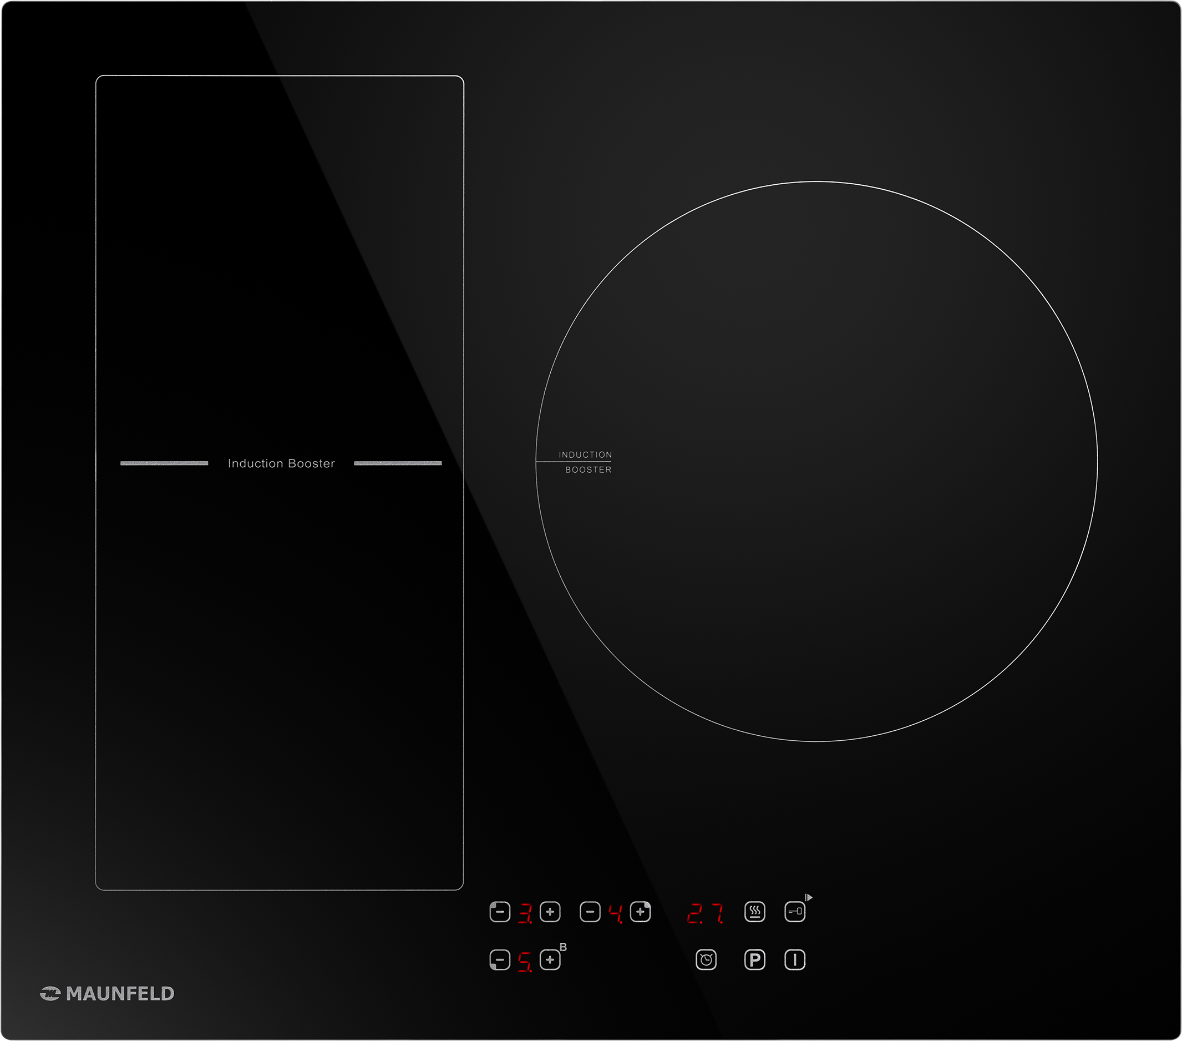Click the Induction Booster label on flex zone
The height and width of the screenshot is (1041, 1182).
[x=281, y=463]
